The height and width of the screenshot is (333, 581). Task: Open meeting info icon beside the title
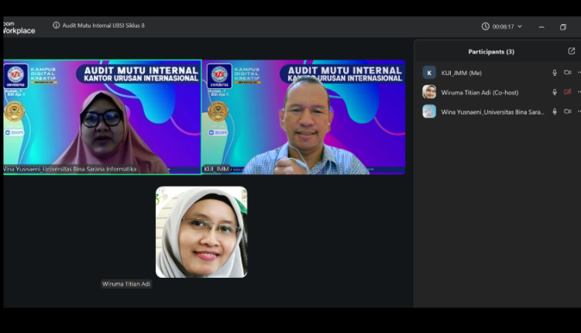coord(57,26)
